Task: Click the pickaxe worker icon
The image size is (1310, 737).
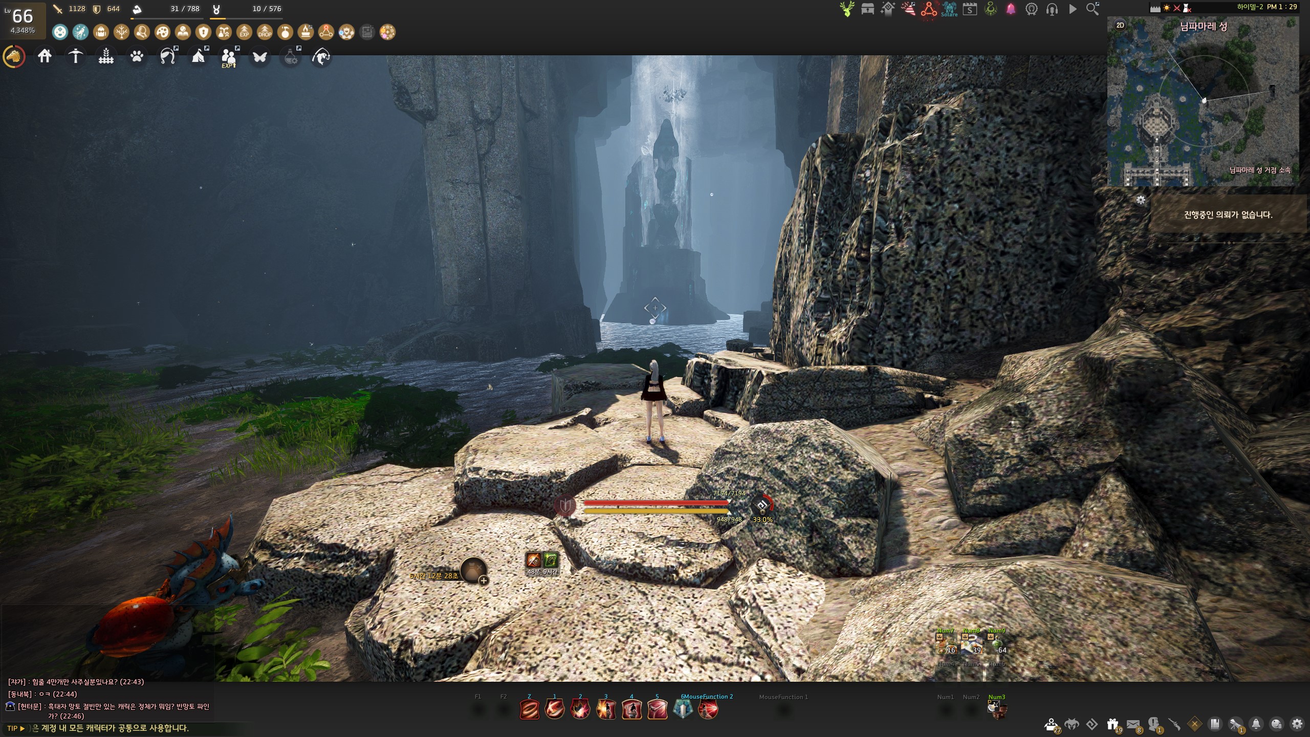Action: coord(75,56)
